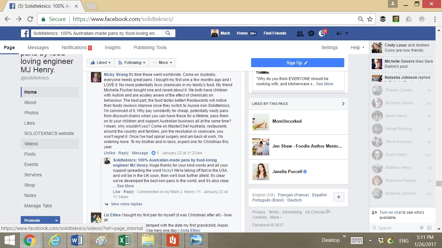The width and height of the screenshot is (442, 248).
Task: Select Photos in the page sidebar
Action: (50, 113)
